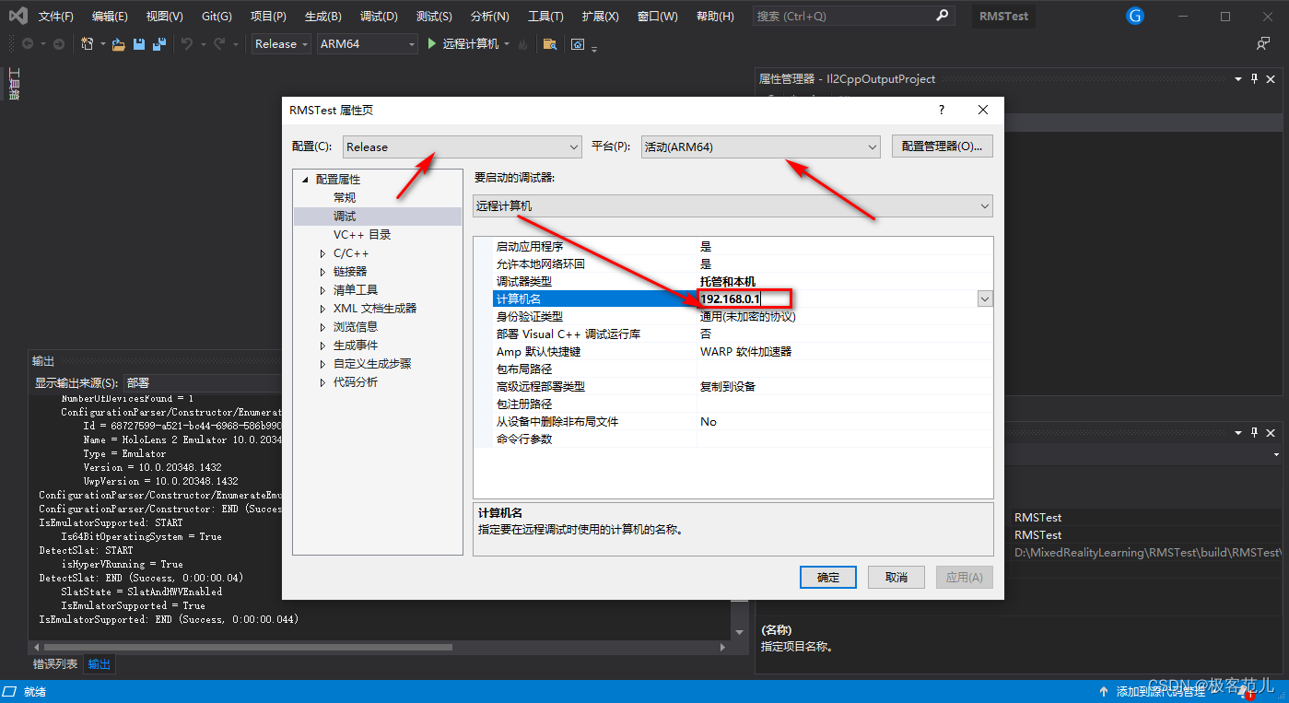1289x703 pixels.
Task: Switch to the 错误列表 tab
Action: (x=55, y=663)
